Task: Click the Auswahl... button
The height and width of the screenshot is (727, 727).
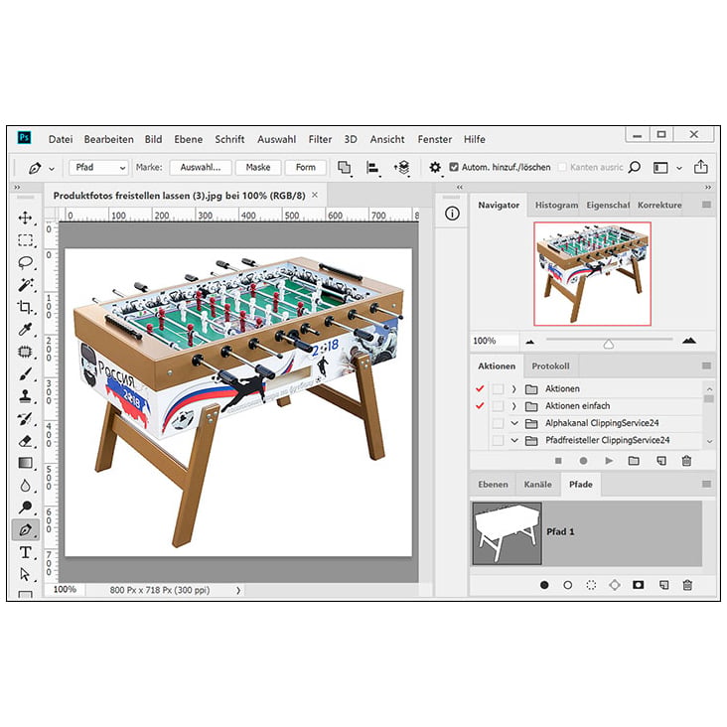Action: point(201,168)
